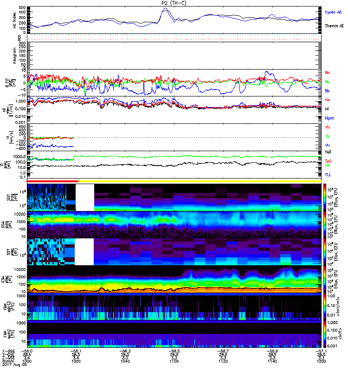Click the yellow segment of the region bar
The width and height of the screenshot is (348, 371).
[200, 181]
